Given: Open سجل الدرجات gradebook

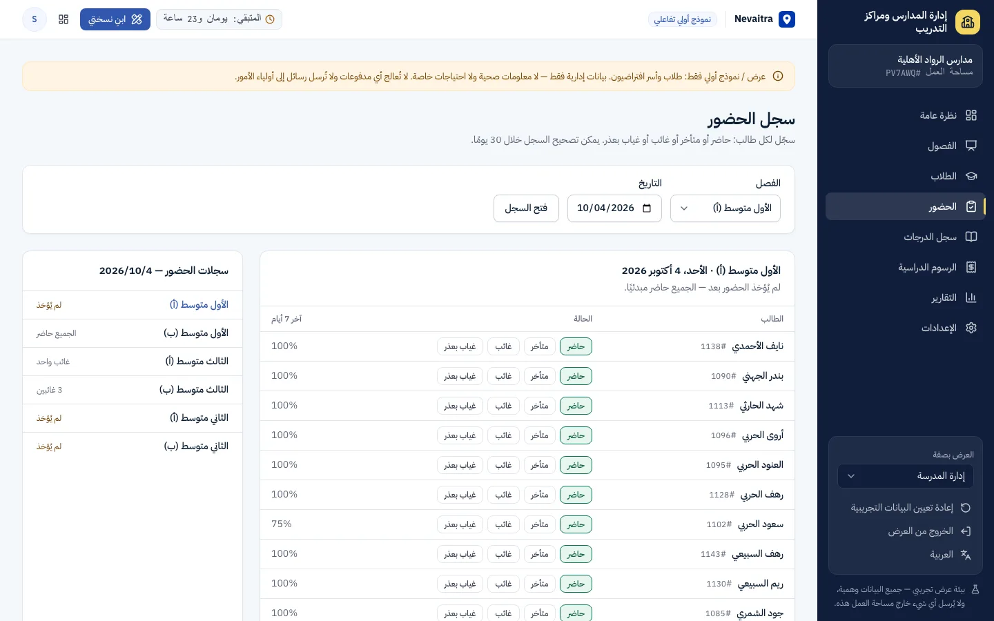Looking at the screenshot, I should 904,237.
